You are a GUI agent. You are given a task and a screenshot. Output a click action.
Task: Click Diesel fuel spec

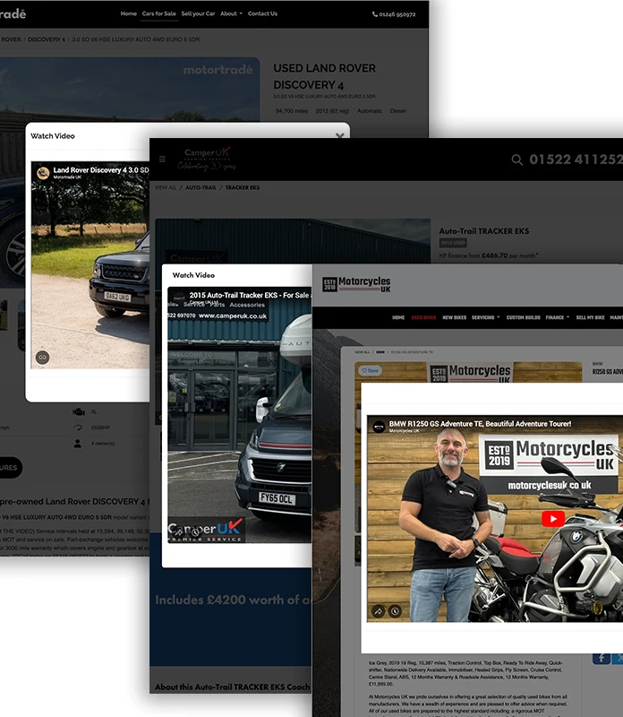tap(397, 110)
